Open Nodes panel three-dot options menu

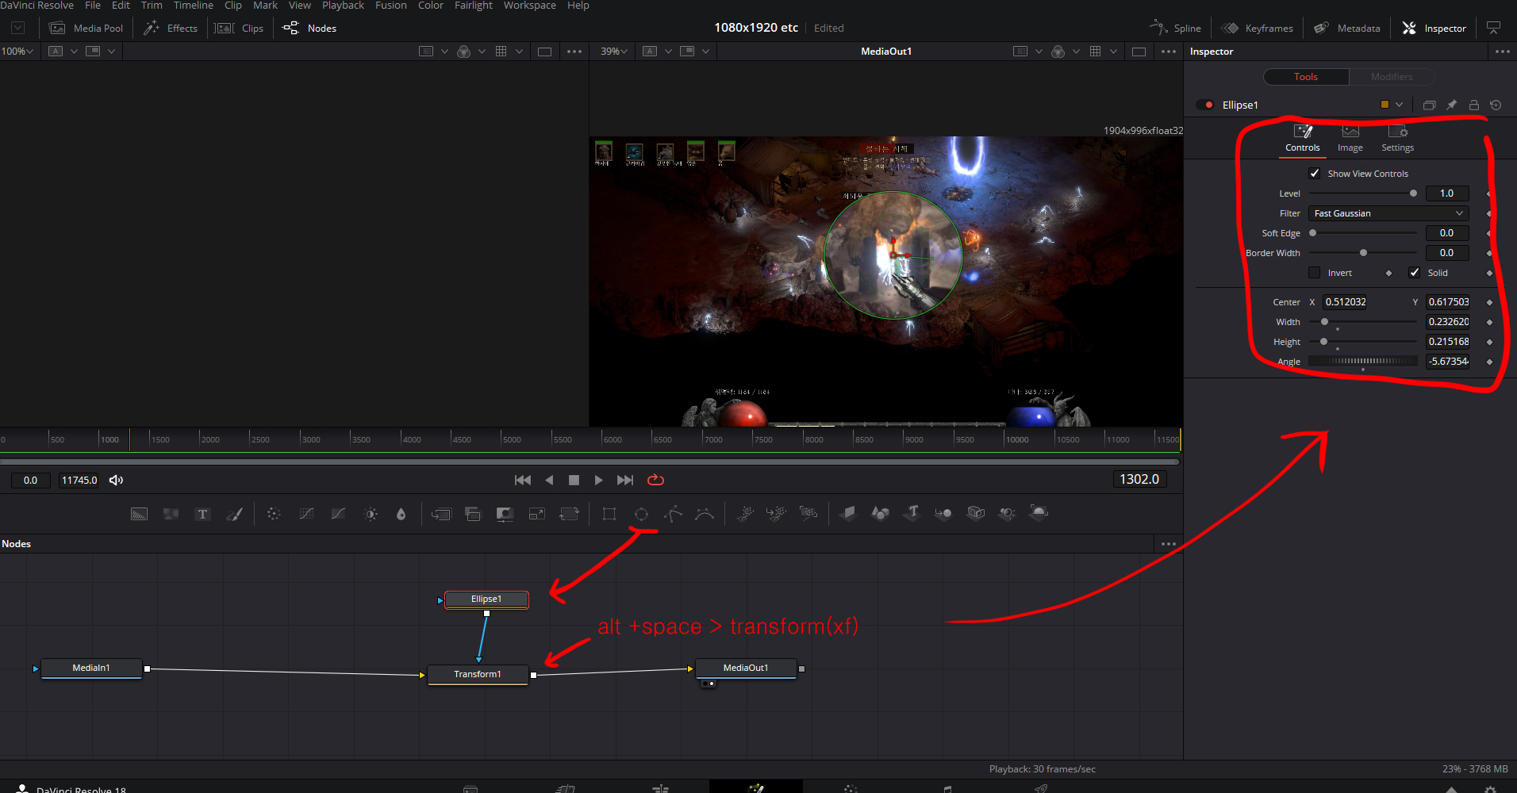click(x=1169, y=544)
